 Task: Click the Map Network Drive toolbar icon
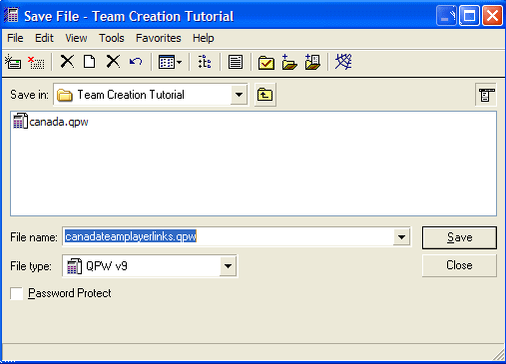tap(13, 62)
